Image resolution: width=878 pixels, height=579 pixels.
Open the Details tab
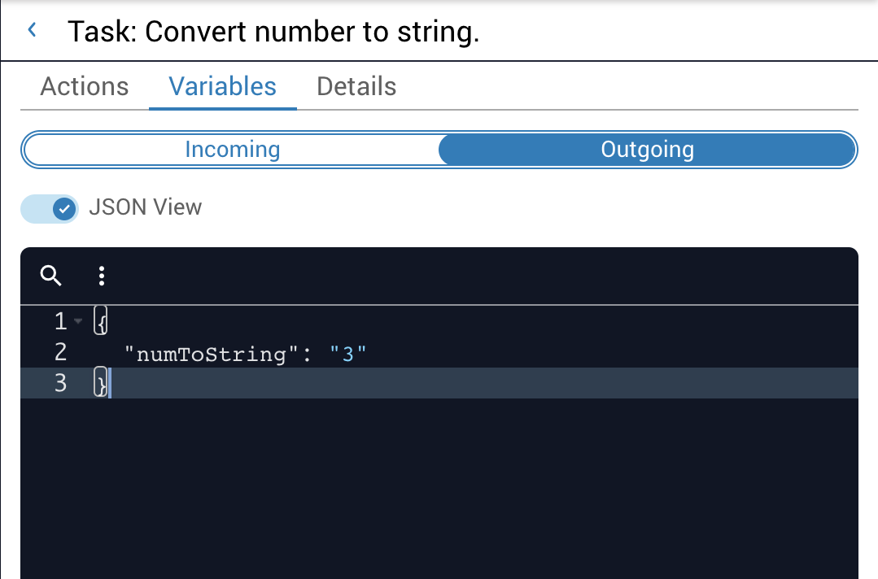[356, 87]
